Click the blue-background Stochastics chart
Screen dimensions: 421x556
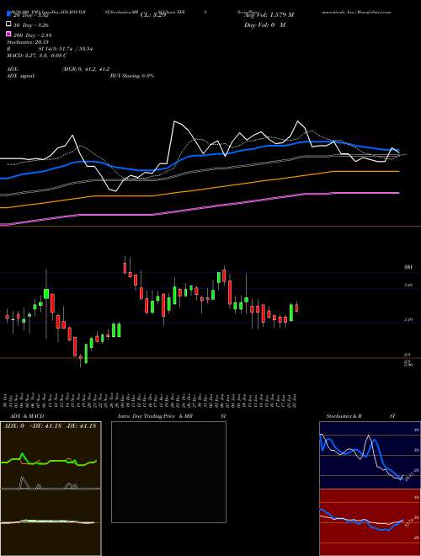370,455
